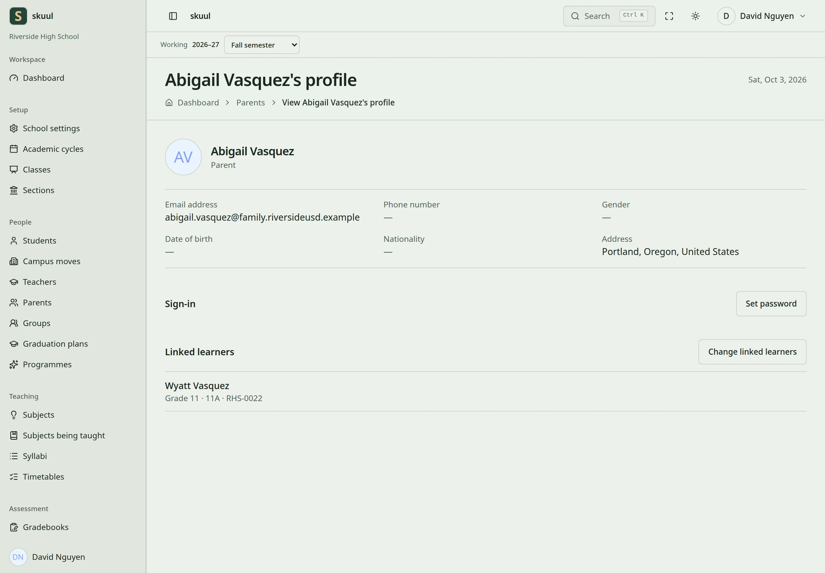Click the Academic cycles calendar icon
825x573 pixels.
click(14, 149)
